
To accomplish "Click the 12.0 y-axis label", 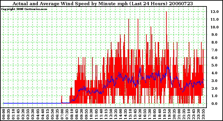I will (215, 12).
